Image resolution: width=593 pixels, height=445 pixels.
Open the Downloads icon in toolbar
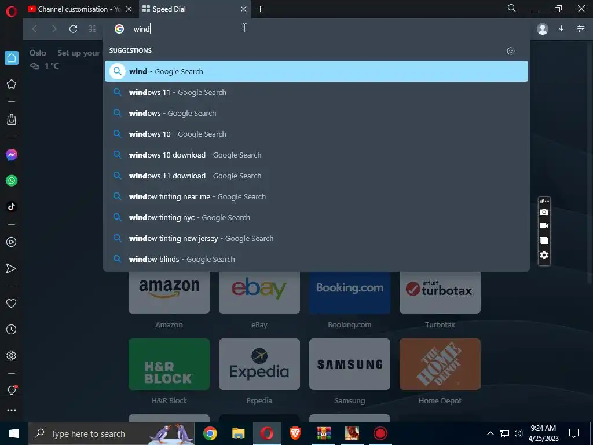click(x=561, y=29)
